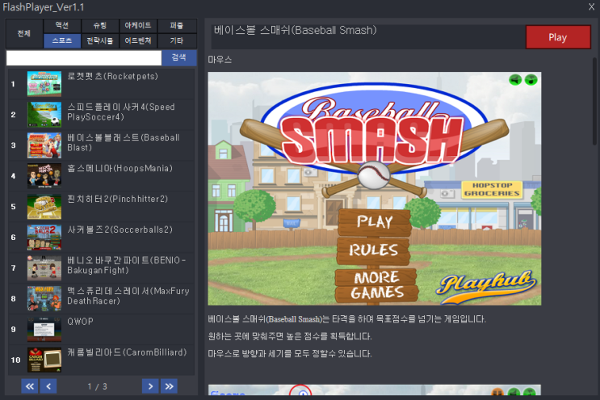Select the 어드벤처 category tab

pyautogui.click(x=138, y=40)
